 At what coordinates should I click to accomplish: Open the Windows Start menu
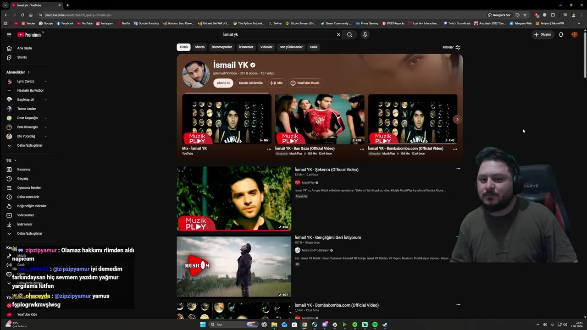[203, 324]
